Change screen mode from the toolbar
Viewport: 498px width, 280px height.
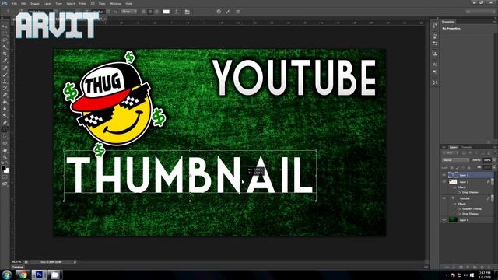pyautogui.click(x=5, y=184)
